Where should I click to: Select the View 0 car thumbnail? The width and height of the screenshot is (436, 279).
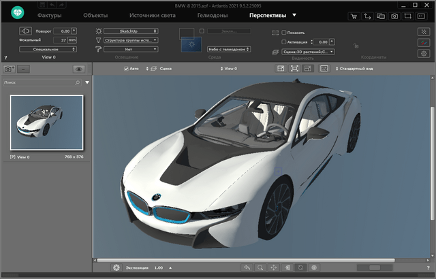point(46,122)
